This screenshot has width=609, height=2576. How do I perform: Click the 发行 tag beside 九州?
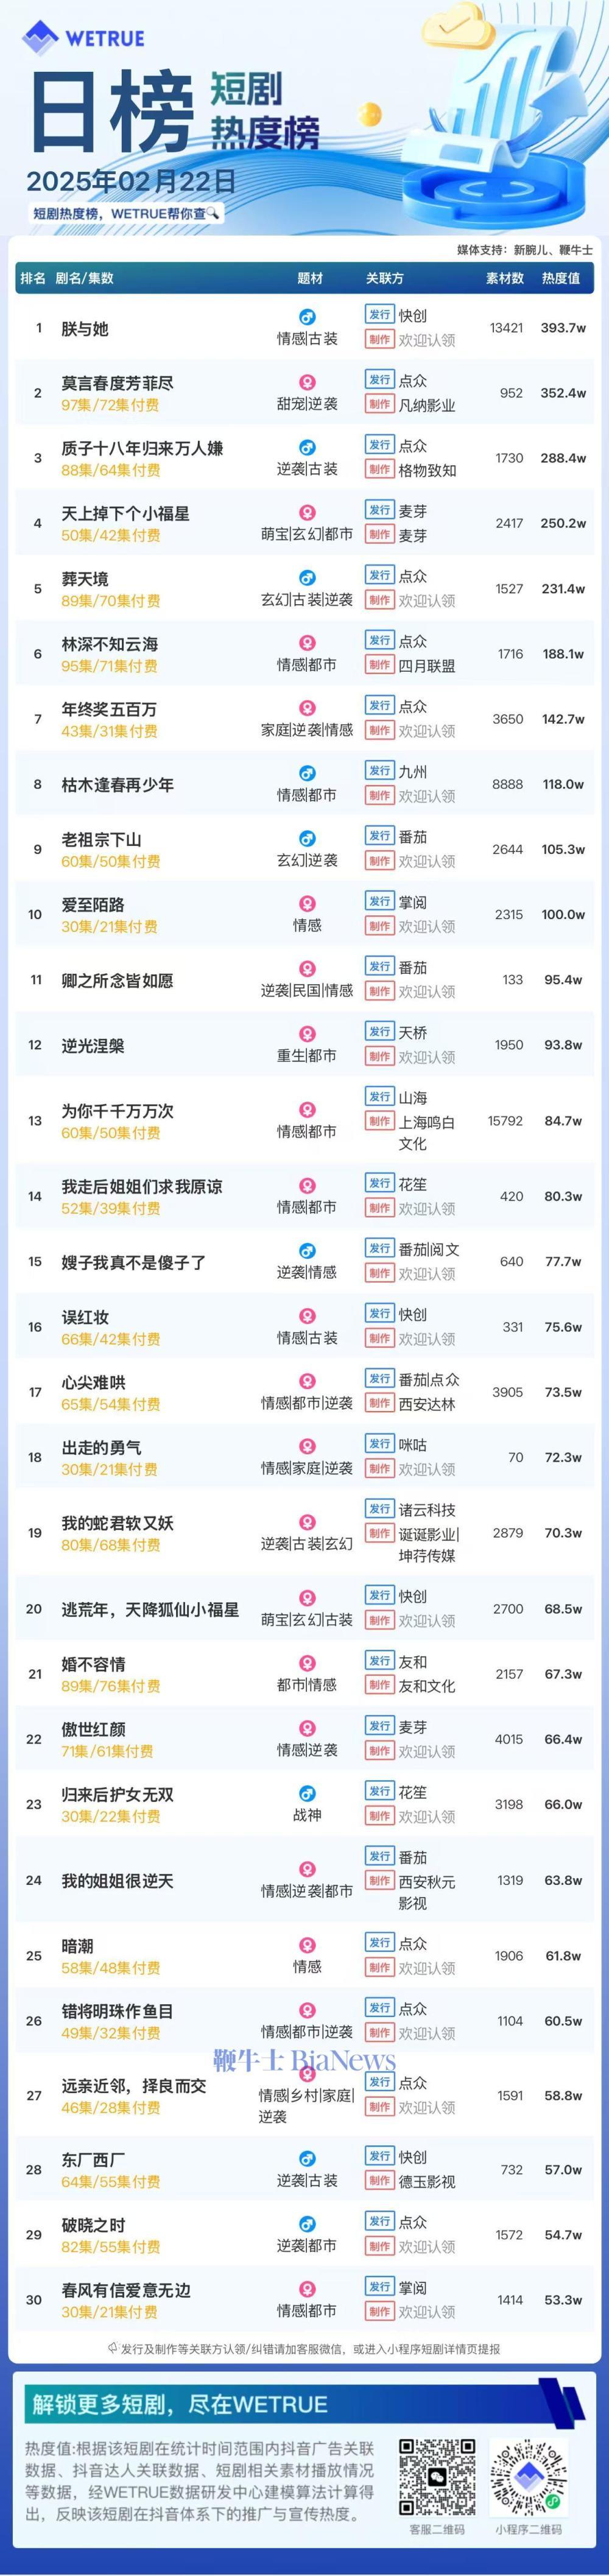(379, 771)
